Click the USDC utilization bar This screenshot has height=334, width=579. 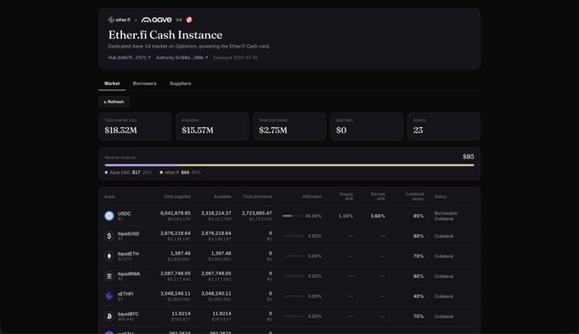[292, 216]
